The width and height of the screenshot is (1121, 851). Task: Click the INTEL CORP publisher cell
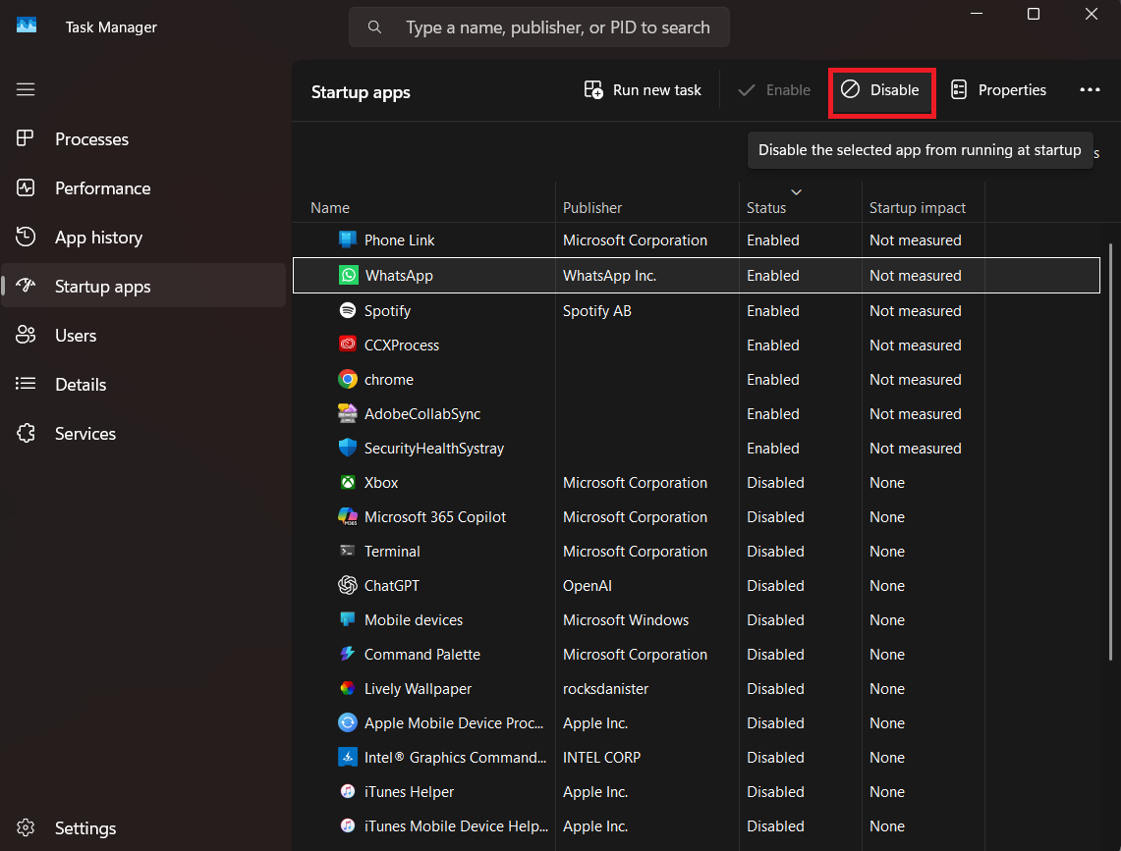601,758
